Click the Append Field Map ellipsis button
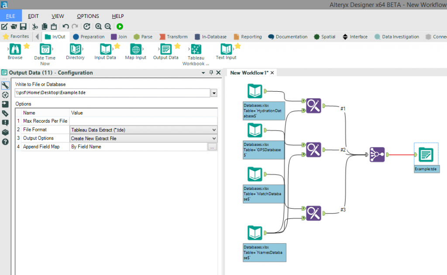This screenshot has height=275, width=447. pos(212,147)
